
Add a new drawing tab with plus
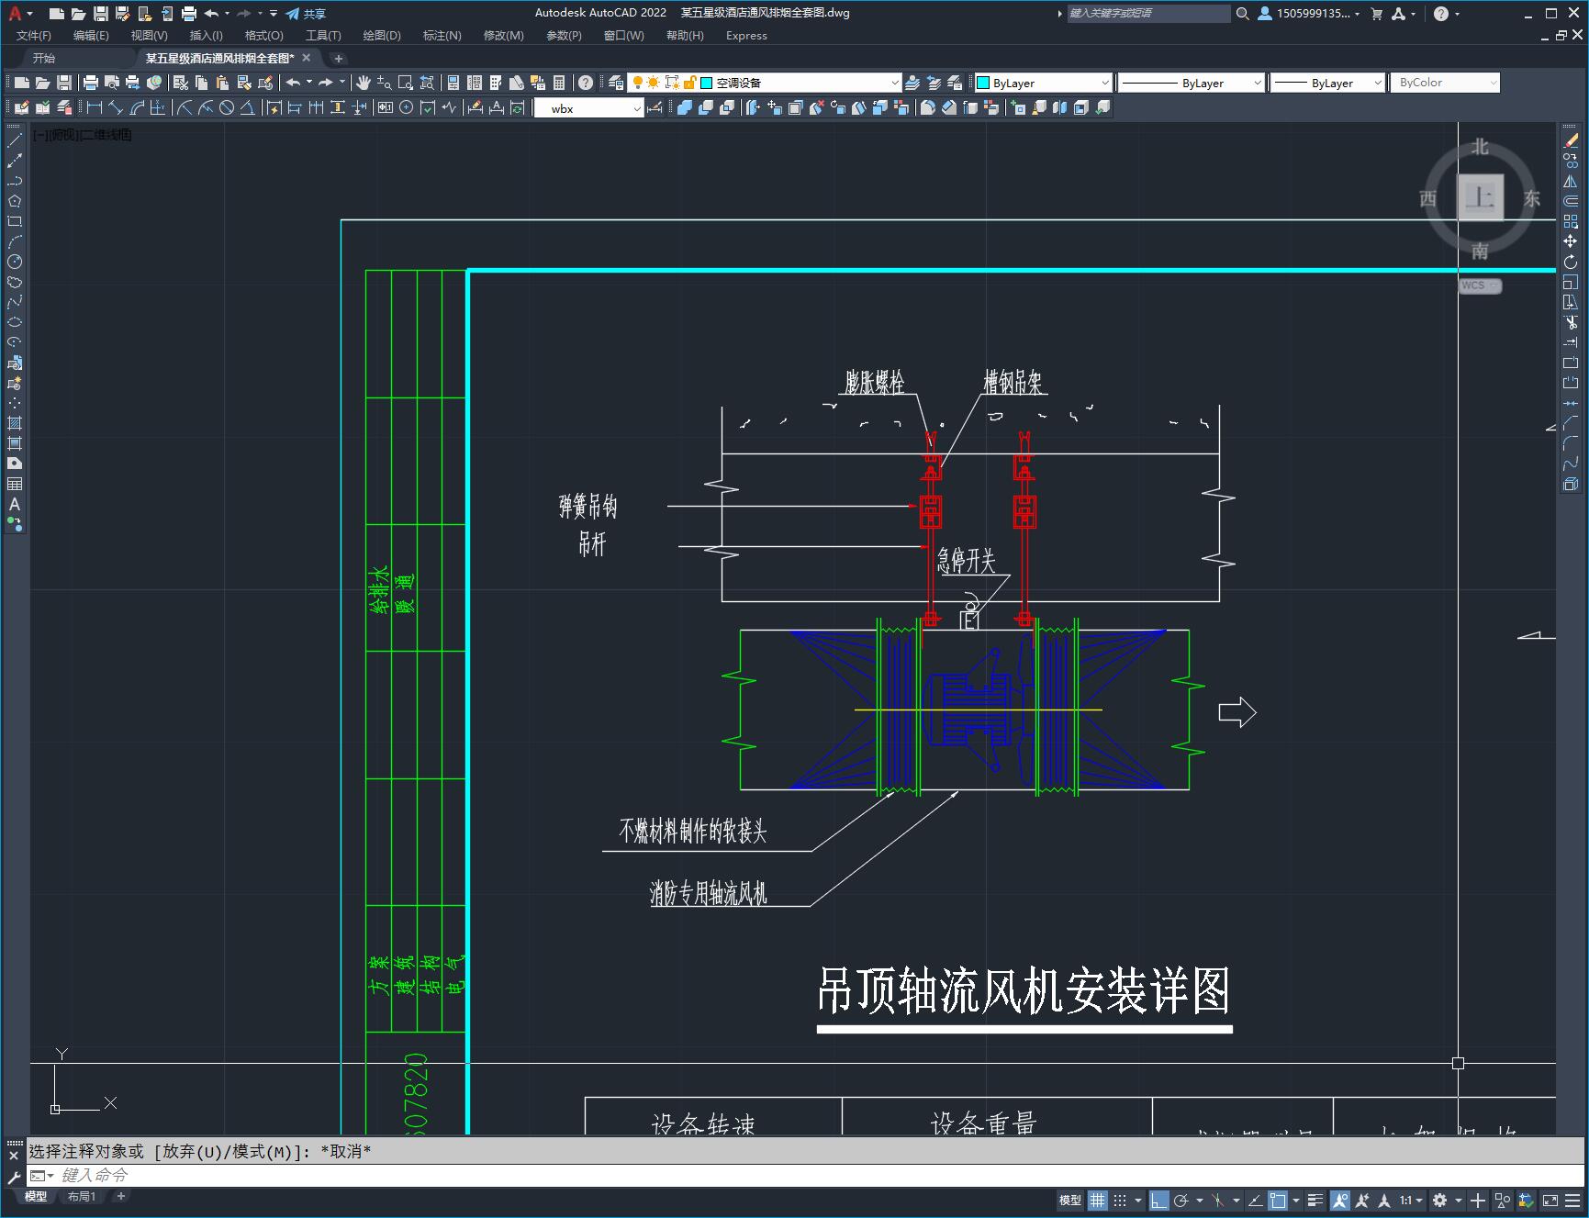click(338, 58)
